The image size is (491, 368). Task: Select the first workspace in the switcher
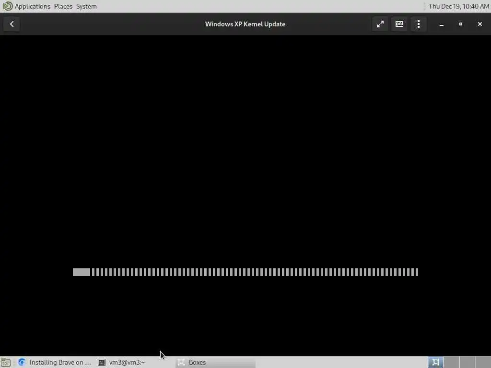(435, 362)
